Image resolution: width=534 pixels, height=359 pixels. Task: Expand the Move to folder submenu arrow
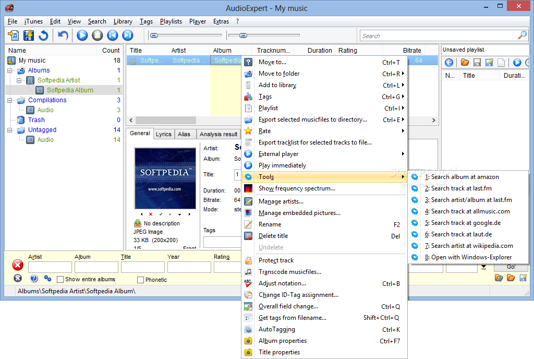(403, 74)
